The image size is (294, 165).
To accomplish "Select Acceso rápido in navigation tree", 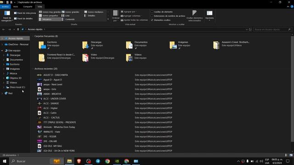I will 15,38.
